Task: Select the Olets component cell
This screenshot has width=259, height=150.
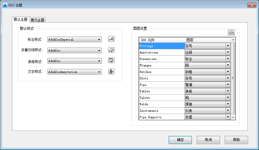Action: [x=162, y=78]
